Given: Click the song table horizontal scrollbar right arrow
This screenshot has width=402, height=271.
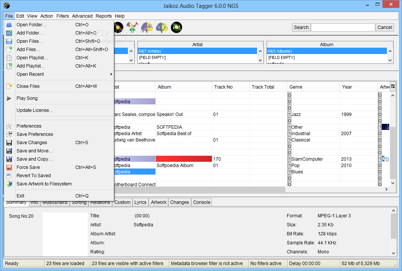Looking at the screenshot, I should coord(387,190).
